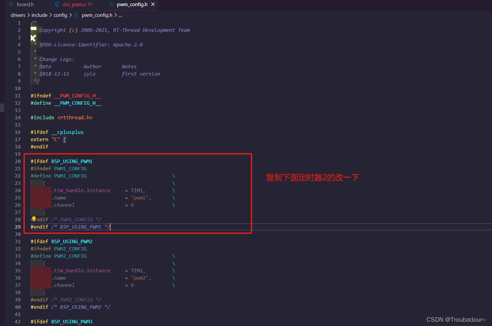Screen dimensions: 492x326
Task: Click the h file icon on board.h tab
Action: [12, 5]
